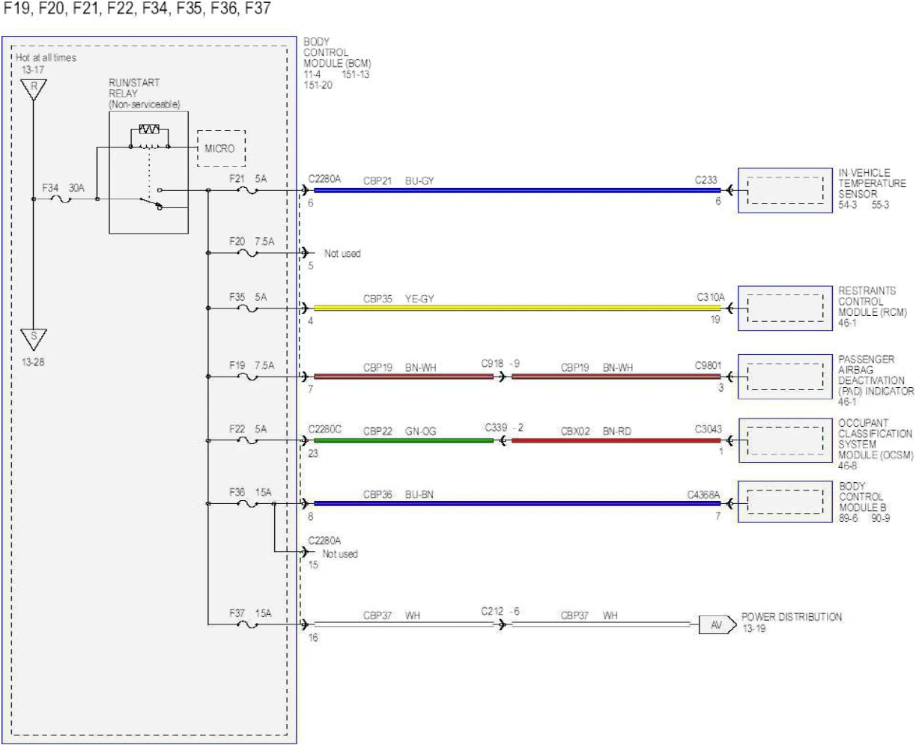Click the C212 inline connector symbol
The height and width of the screenshot is (745, 916).
[502, 624]
